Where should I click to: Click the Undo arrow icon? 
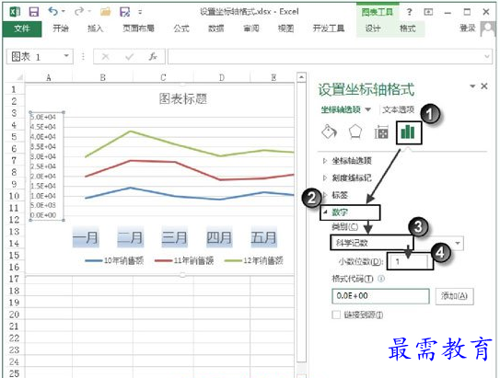[x=52, y=12]
